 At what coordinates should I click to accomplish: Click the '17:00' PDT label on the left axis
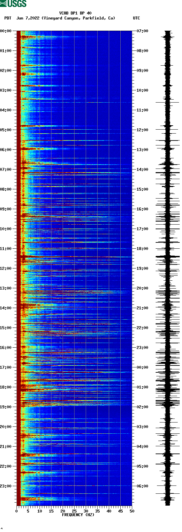(6, 367)
